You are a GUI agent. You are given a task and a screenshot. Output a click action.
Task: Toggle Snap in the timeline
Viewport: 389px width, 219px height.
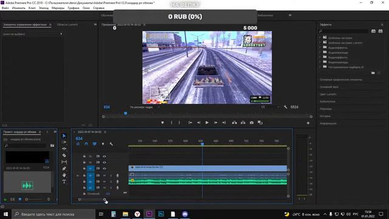(x=86, y=144)
